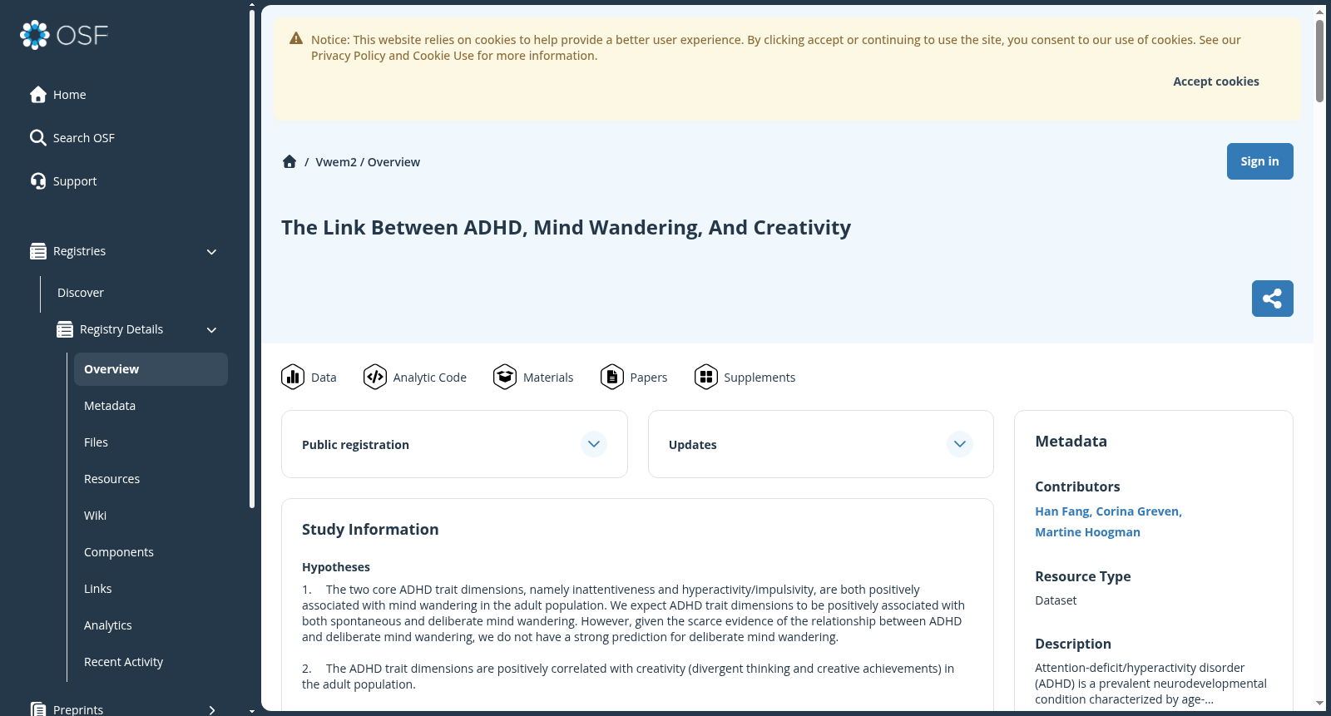Image resolution: width=1331 pixels, height=716 pixels.
Task: Open contributor Martine Hoogman's profile
Action: (x=1087, y=532)
